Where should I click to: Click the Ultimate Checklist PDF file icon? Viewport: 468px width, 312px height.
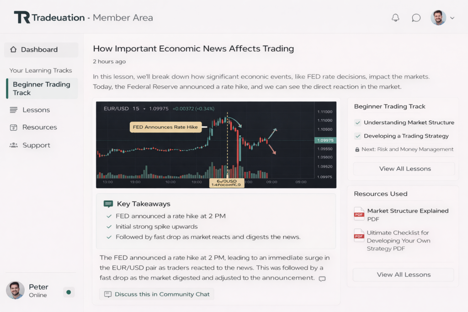[x=359, y=235]
